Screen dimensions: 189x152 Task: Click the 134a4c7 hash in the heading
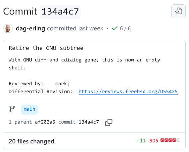[60, 12]
